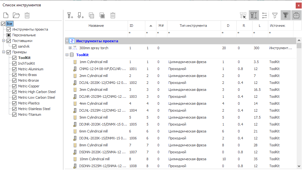Toggle the tool length dimension icon
Screen dimensions: 302x170
pos(254,15)
